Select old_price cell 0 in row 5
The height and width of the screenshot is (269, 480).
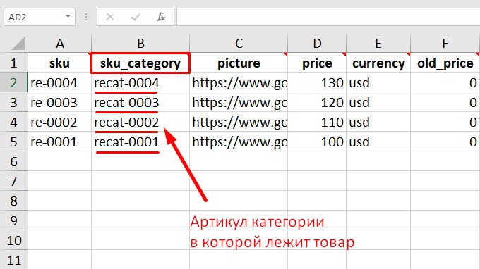coord(445,142)
